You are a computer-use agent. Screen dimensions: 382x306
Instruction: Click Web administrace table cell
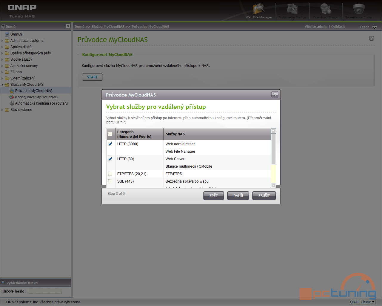tap(181, 144)
